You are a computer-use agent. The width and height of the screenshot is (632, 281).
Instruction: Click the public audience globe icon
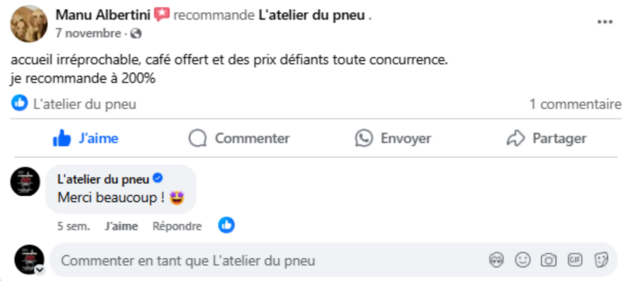coord(136,34)
